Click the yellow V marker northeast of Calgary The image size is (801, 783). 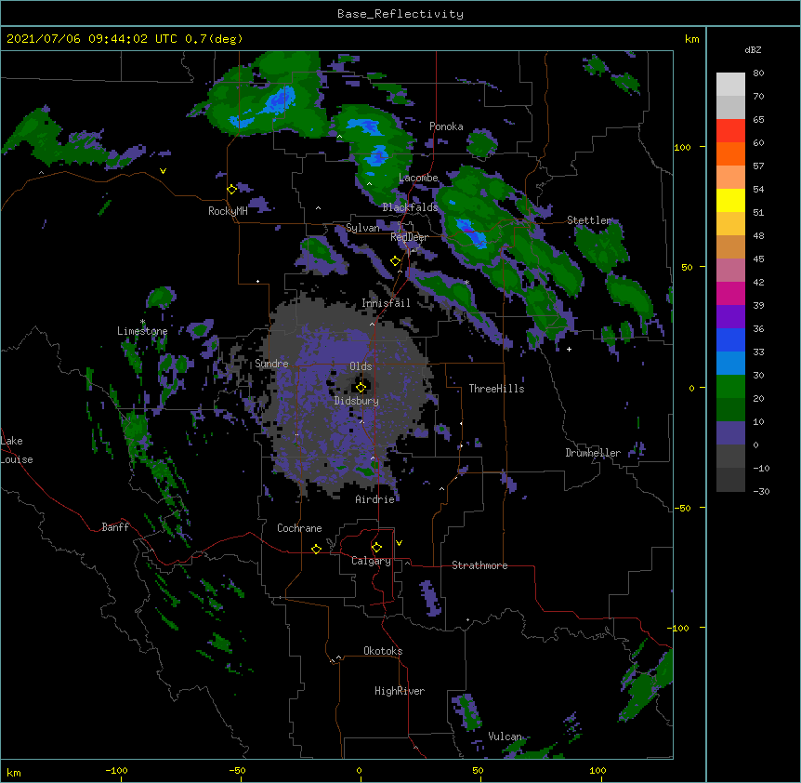(x=399, y=543)
